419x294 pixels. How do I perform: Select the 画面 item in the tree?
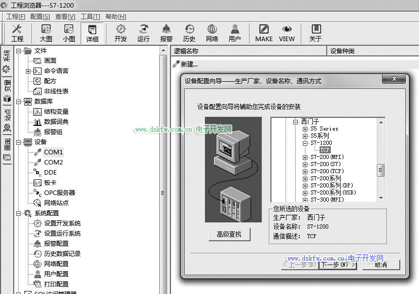[50, 61]
